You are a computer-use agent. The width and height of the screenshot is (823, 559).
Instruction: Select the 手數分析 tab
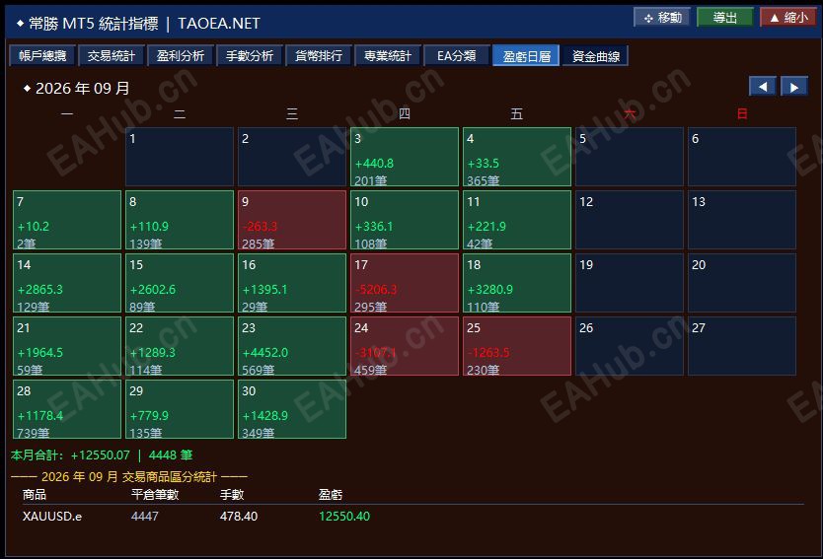250,55
